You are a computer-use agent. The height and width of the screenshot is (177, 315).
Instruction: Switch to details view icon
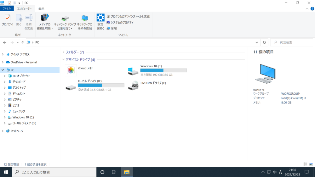[x=305, y=164]
